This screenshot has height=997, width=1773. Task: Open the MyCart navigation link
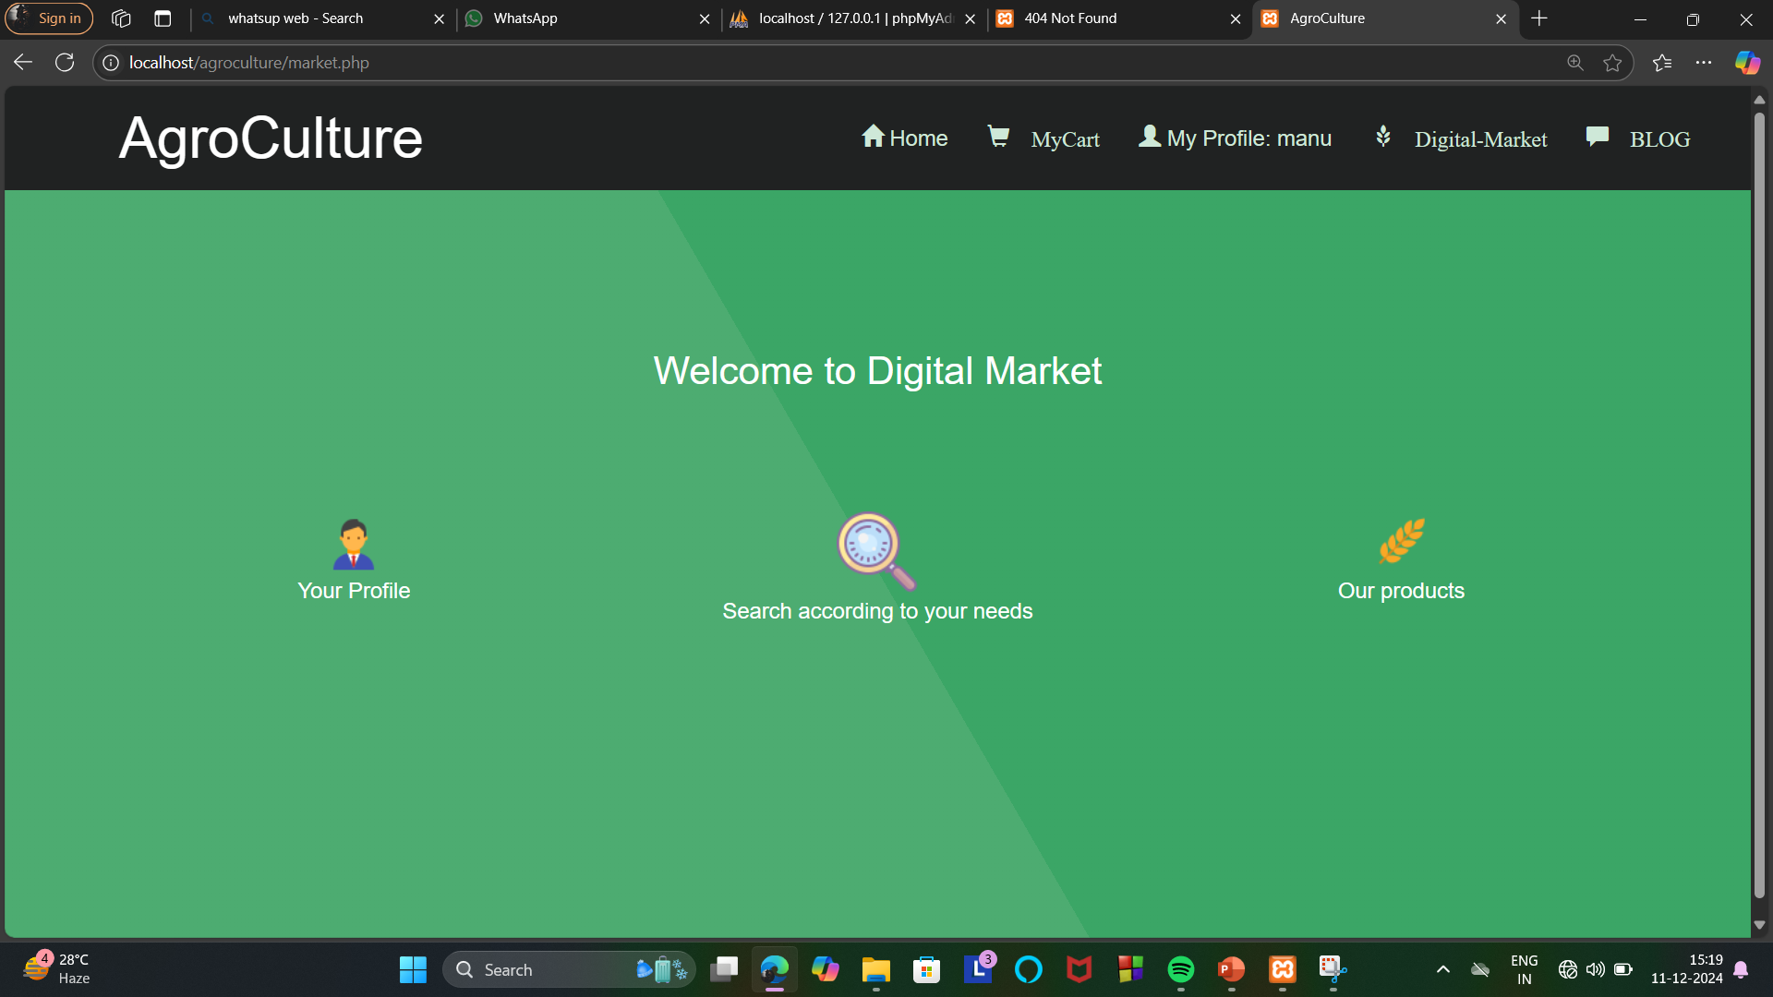[x=1065, y=139]
